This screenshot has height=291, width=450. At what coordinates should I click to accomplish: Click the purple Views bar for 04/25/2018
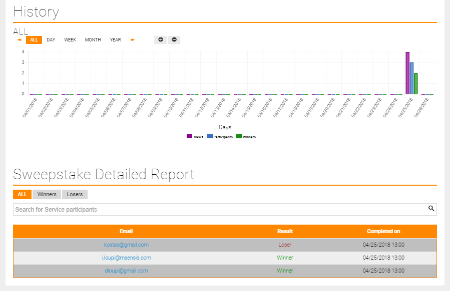(x=407, y=73)
